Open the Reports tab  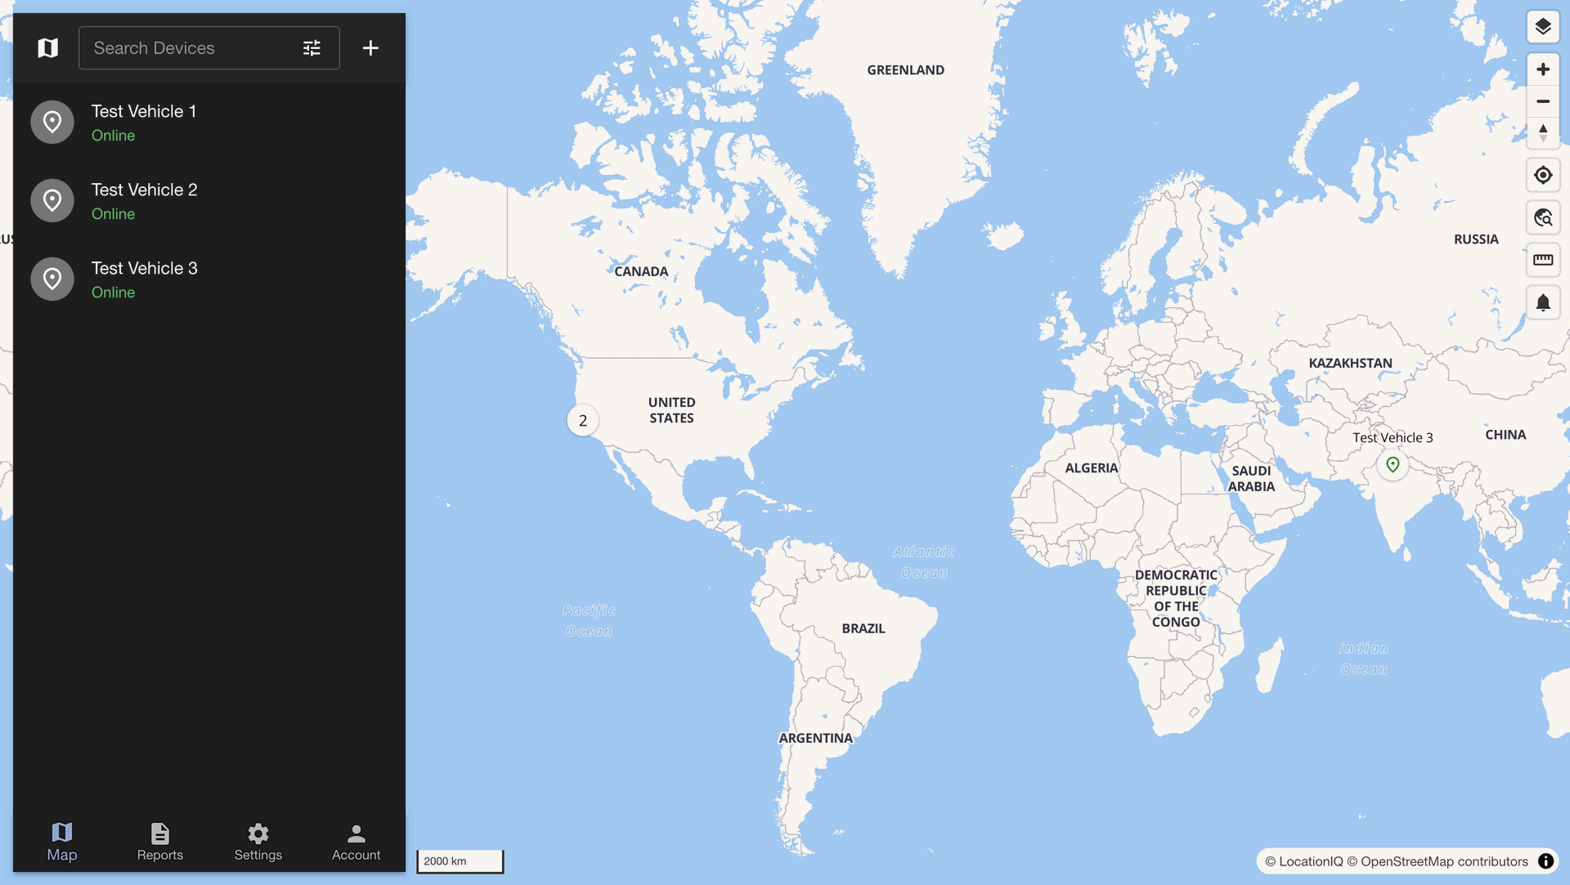tap(160, 843)
